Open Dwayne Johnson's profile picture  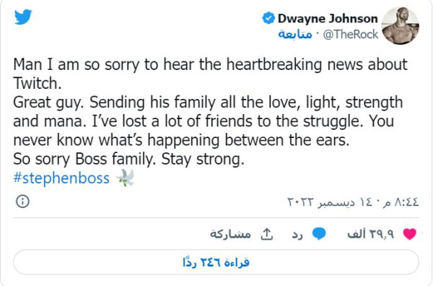(x=401, y=26)
